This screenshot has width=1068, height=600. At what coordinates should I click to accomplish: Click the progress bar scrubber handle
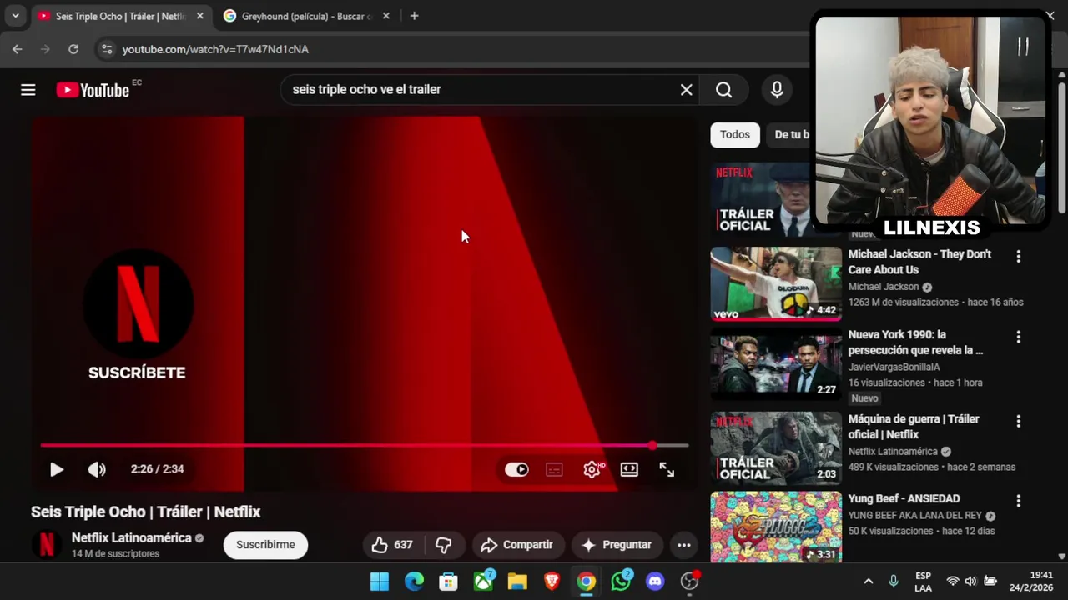pos(652,446)
